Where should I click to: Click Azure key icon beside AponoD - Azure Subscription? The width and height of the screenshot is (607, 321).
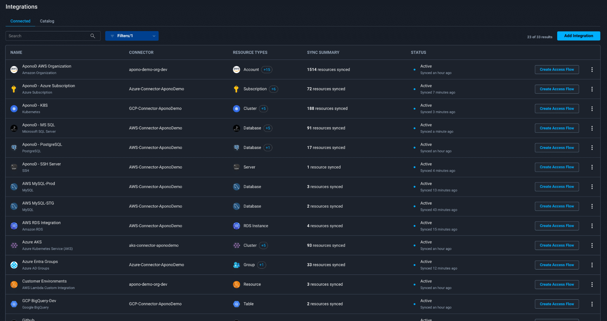tap(14, 89)
